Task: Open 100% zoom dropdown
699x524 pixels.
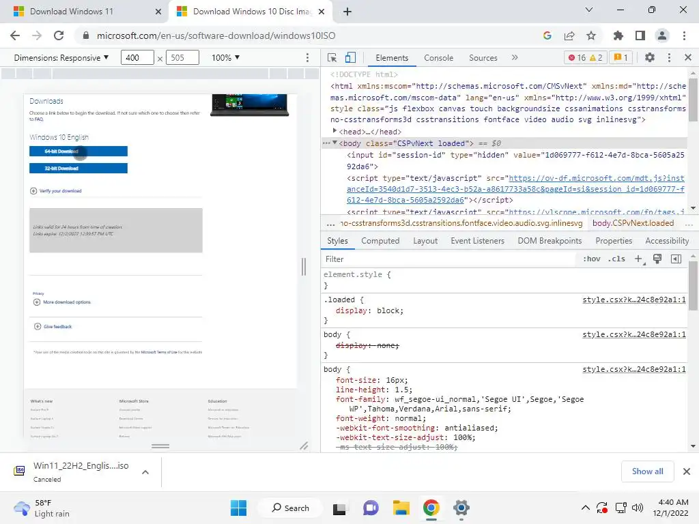Action: [225, 57]
